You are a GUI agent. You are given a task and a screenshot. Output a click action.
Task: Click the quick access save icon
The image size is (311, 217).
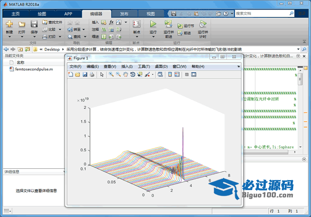pyautogui.click(x=174, y=13)
